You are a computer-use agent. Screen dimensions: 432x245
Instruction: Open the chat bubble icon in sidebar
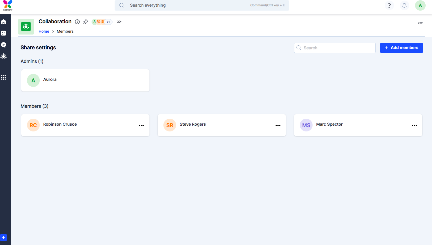(x=4, y=45)
